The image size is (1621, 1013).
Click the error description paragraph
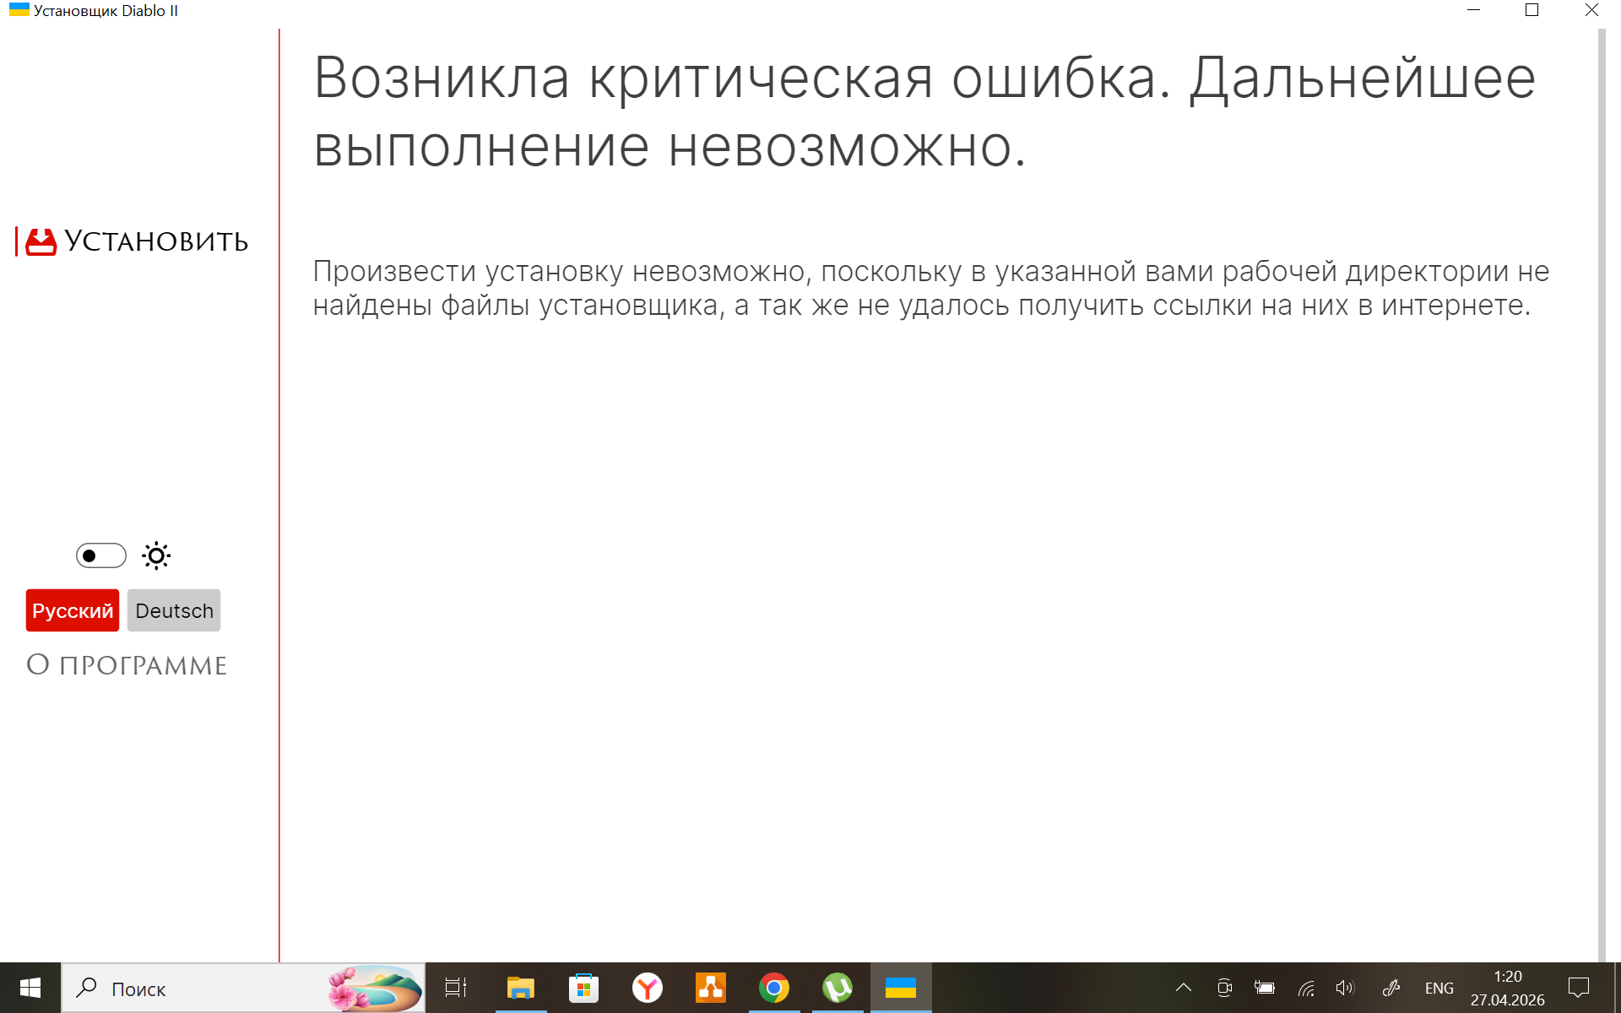pyautogui.click(x=931, y=288)
